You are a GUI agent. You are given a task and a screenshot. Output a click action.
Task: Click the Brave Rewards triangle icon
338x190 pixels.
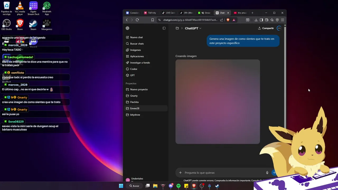pyautogui.click(x=234, y=20)
